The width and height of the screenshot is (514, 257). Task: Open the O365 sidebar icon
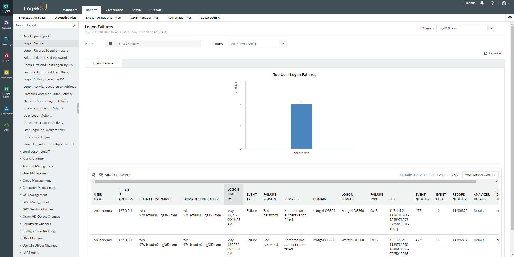click(6, 57)
